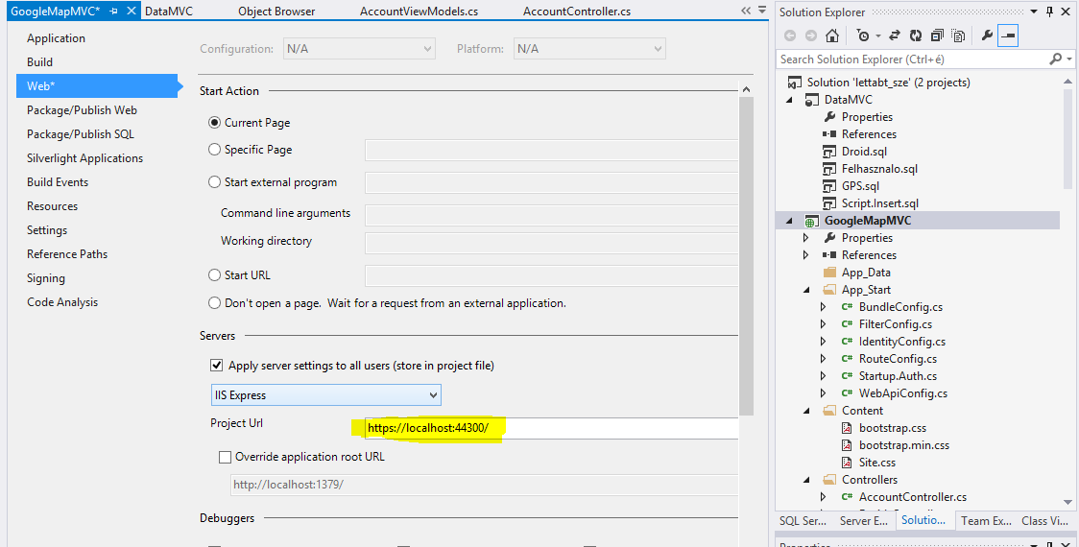Click the document tabs scroll-left chevrons
The height and width of the screenshot is (547, 1079).
click(x=746, y=11)
